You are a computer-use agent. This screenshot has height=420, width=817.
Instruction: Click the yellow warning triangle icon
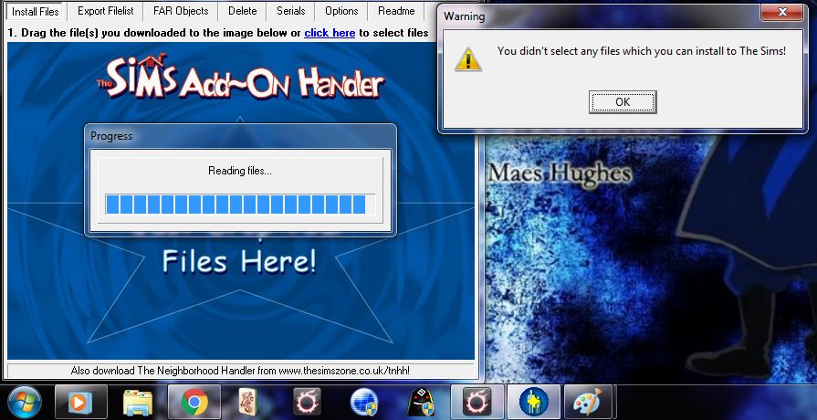(x=468, y=58)
